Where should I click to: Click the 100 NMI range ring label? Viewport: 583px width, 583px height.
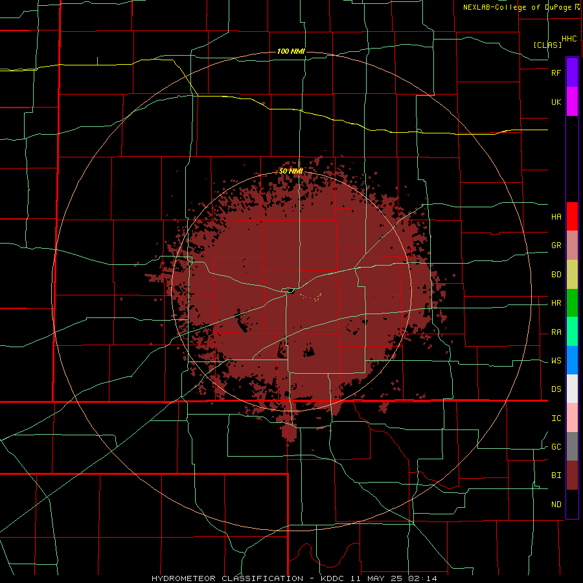[291, 51]
